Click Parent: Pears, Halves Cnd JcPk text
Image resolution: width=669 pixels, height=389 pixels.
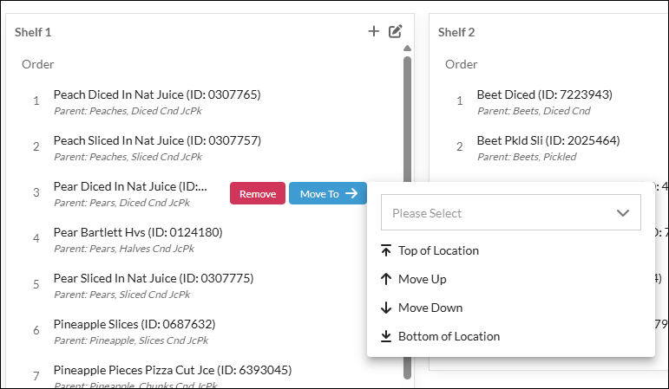(124, 249)
